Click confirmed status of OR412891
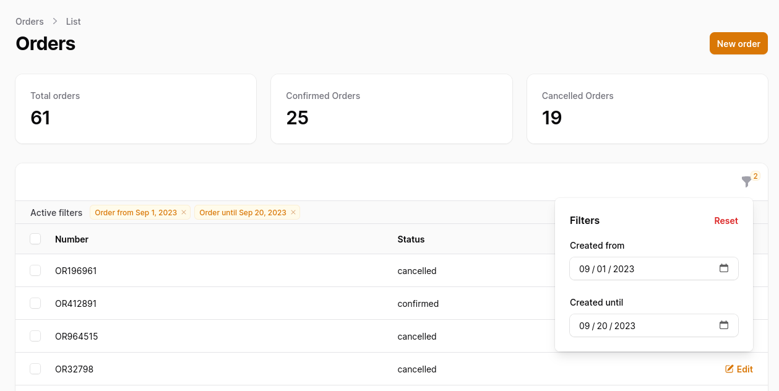 pos(418,304)
